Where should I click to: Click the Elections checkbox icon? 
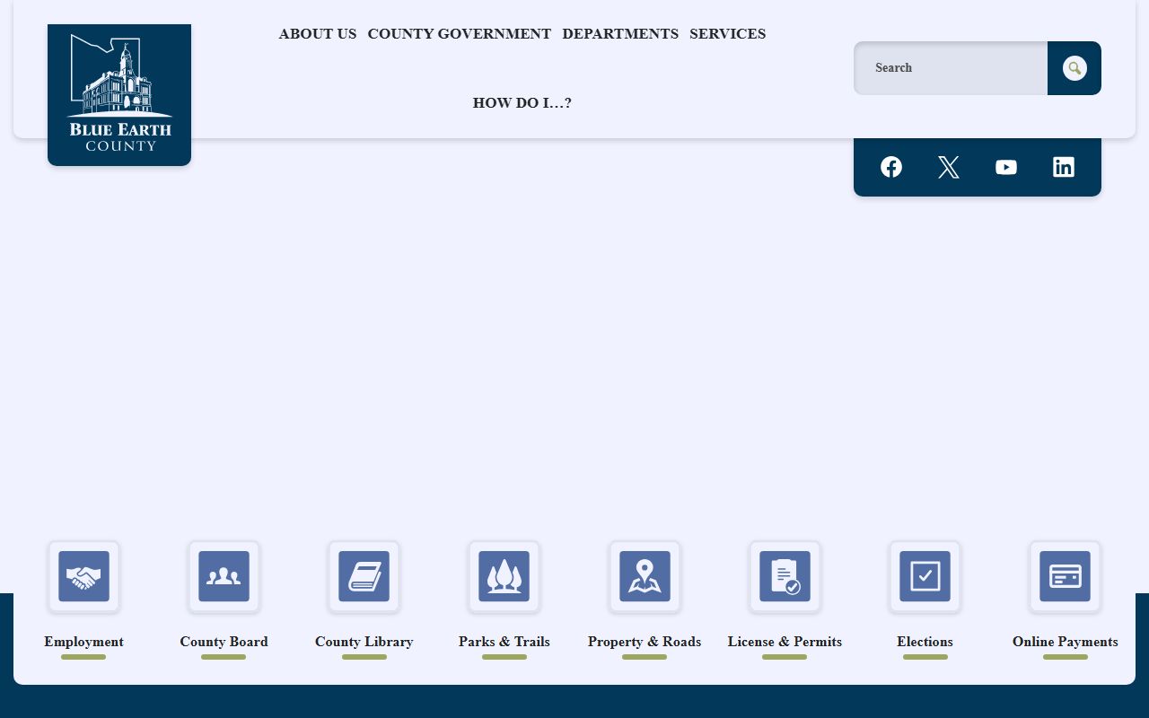(925, 576)
